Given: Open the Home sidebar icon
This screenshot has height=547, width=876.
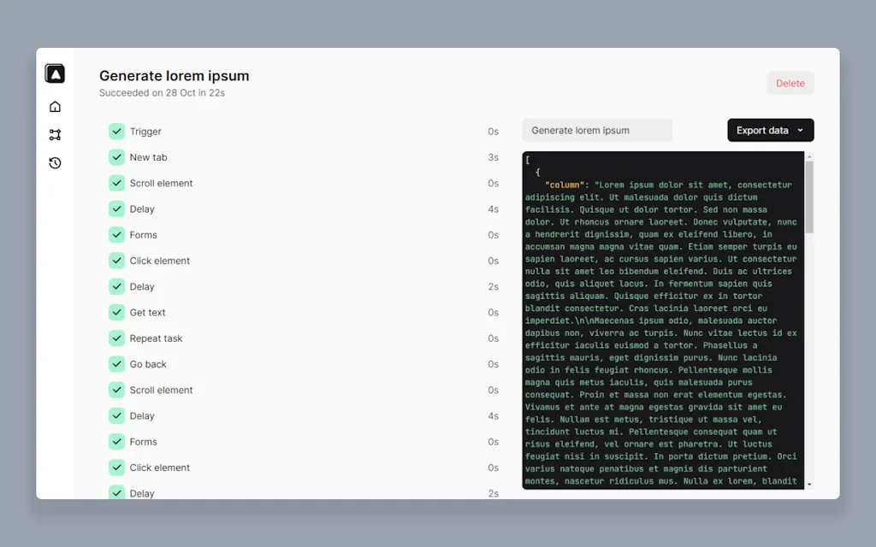Looking at the screenshot, I should tap(55, 106).
